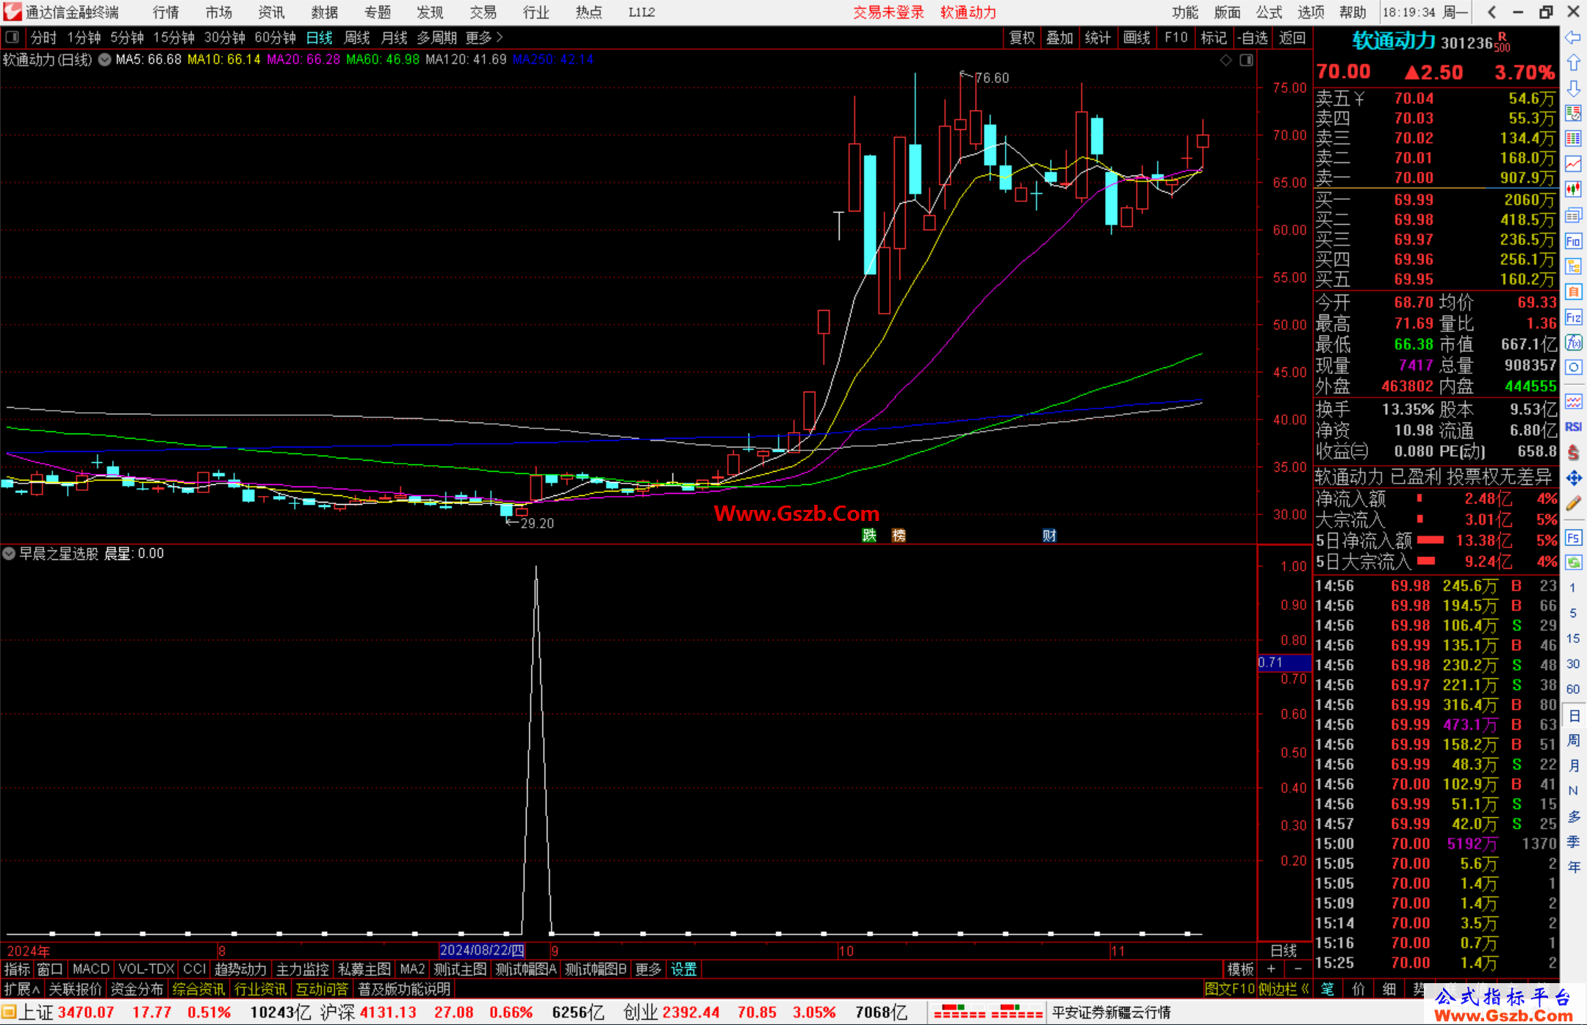This screenshot has width=1587, height=1025.
Task: Click the 交易未登录 login link
Action: point(888,12)
